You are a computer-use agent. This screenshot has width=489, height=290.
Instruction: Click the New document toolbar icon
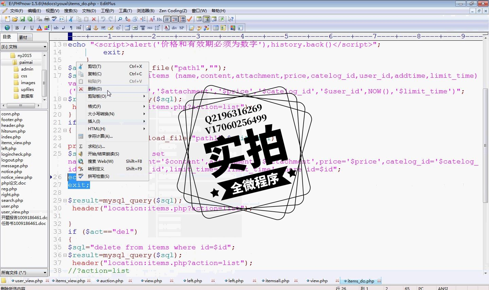pyautogui.click(x=7, y=19)
